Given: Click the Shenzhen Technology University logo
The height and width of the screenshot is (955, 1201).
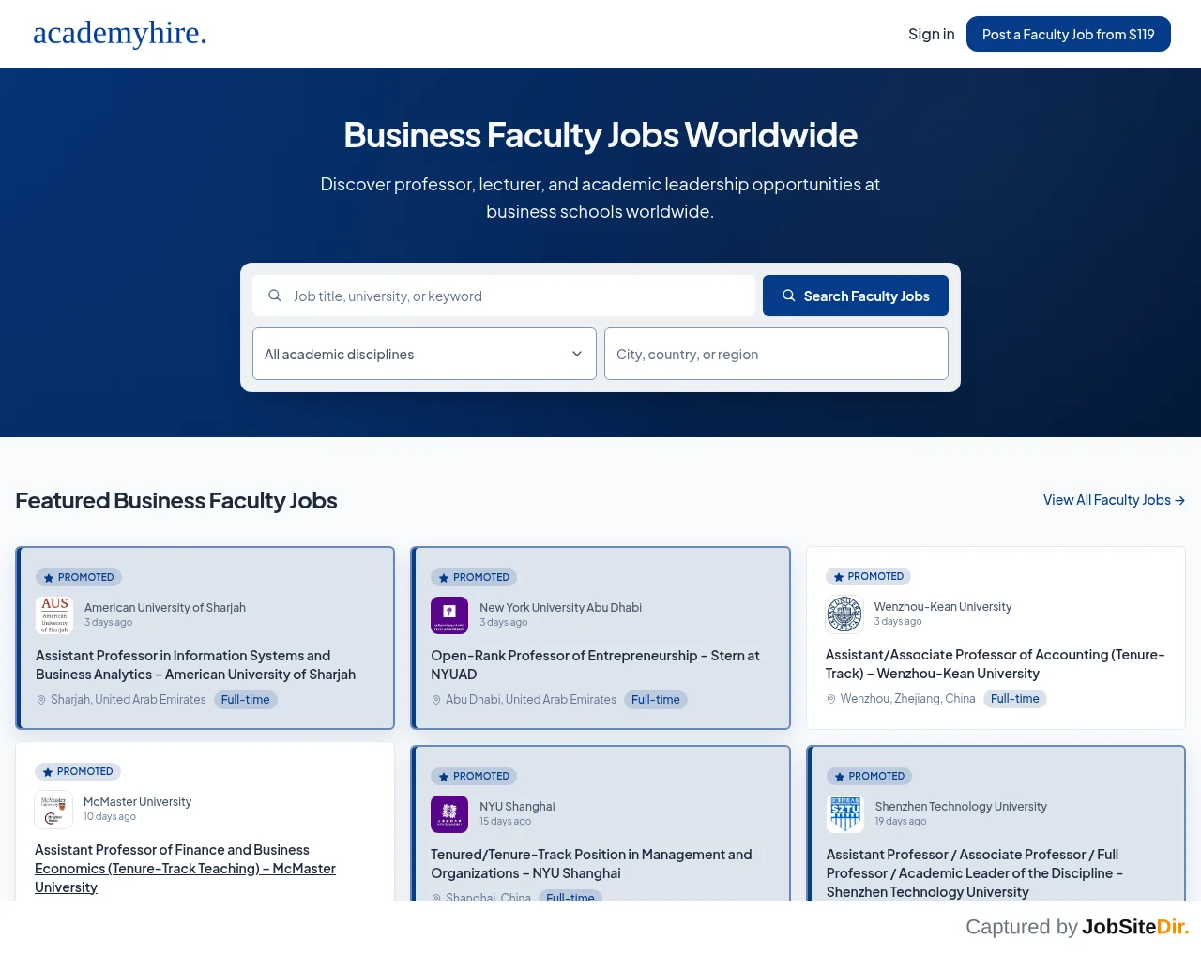Looking at the screenshot, I should [845, 814].
